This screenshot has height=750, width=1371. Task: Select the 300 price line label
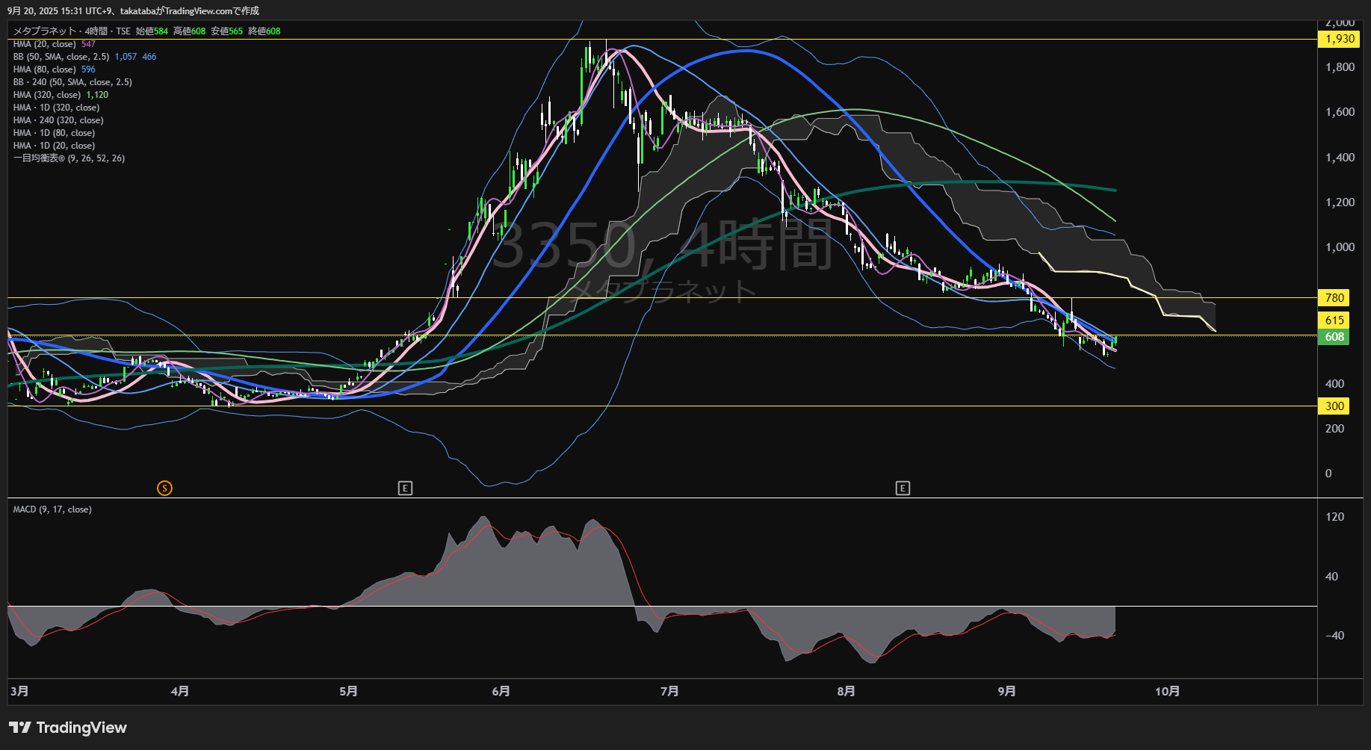coord(1334,406)
